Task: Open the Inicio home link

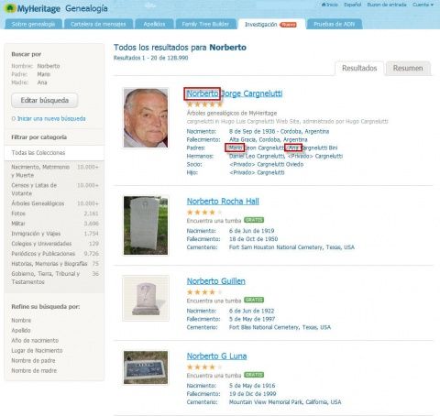Action: click(x=330, y=5)
